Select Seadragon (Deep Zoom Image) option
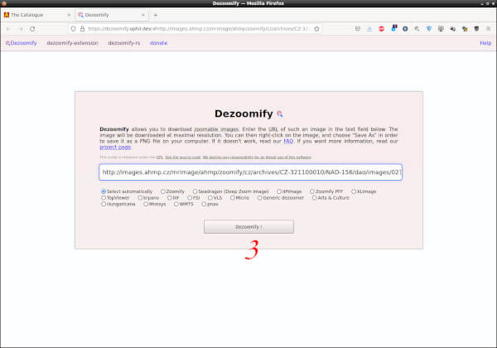497x348 pixels. 195,191
